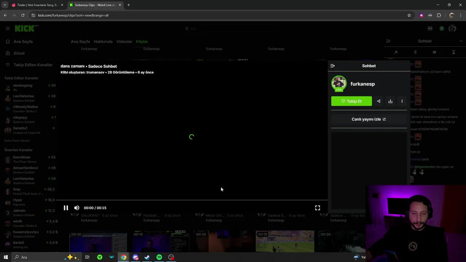
Task: Focus the Kick search field
Action: pyautogui.click(x=233, y=28)
